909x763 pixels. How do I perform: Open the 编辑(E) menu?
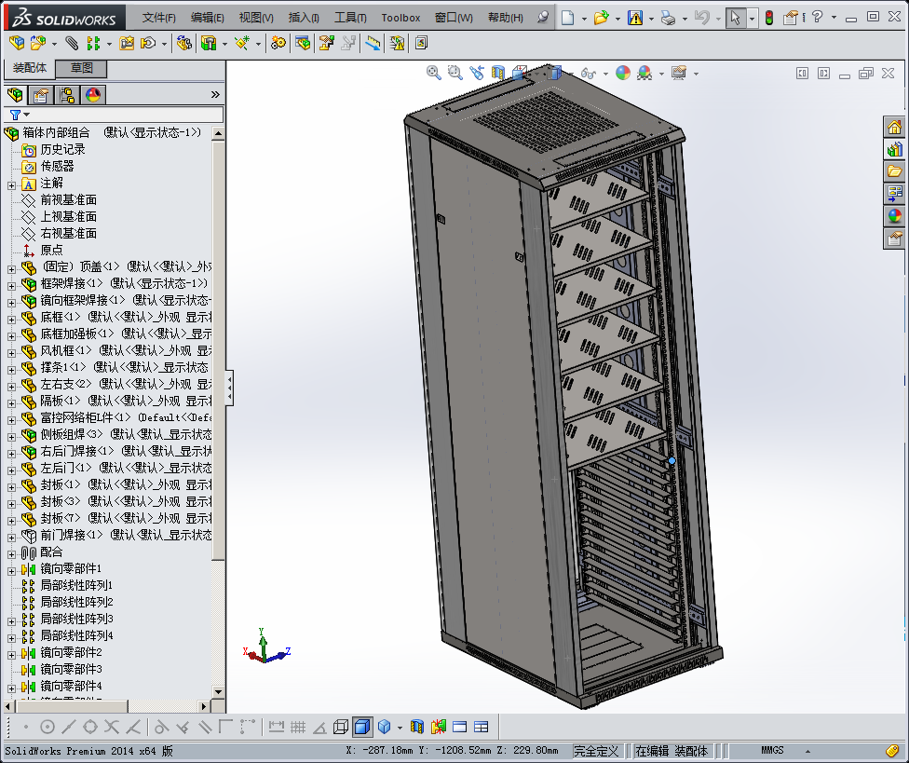[x=208, y=18]
